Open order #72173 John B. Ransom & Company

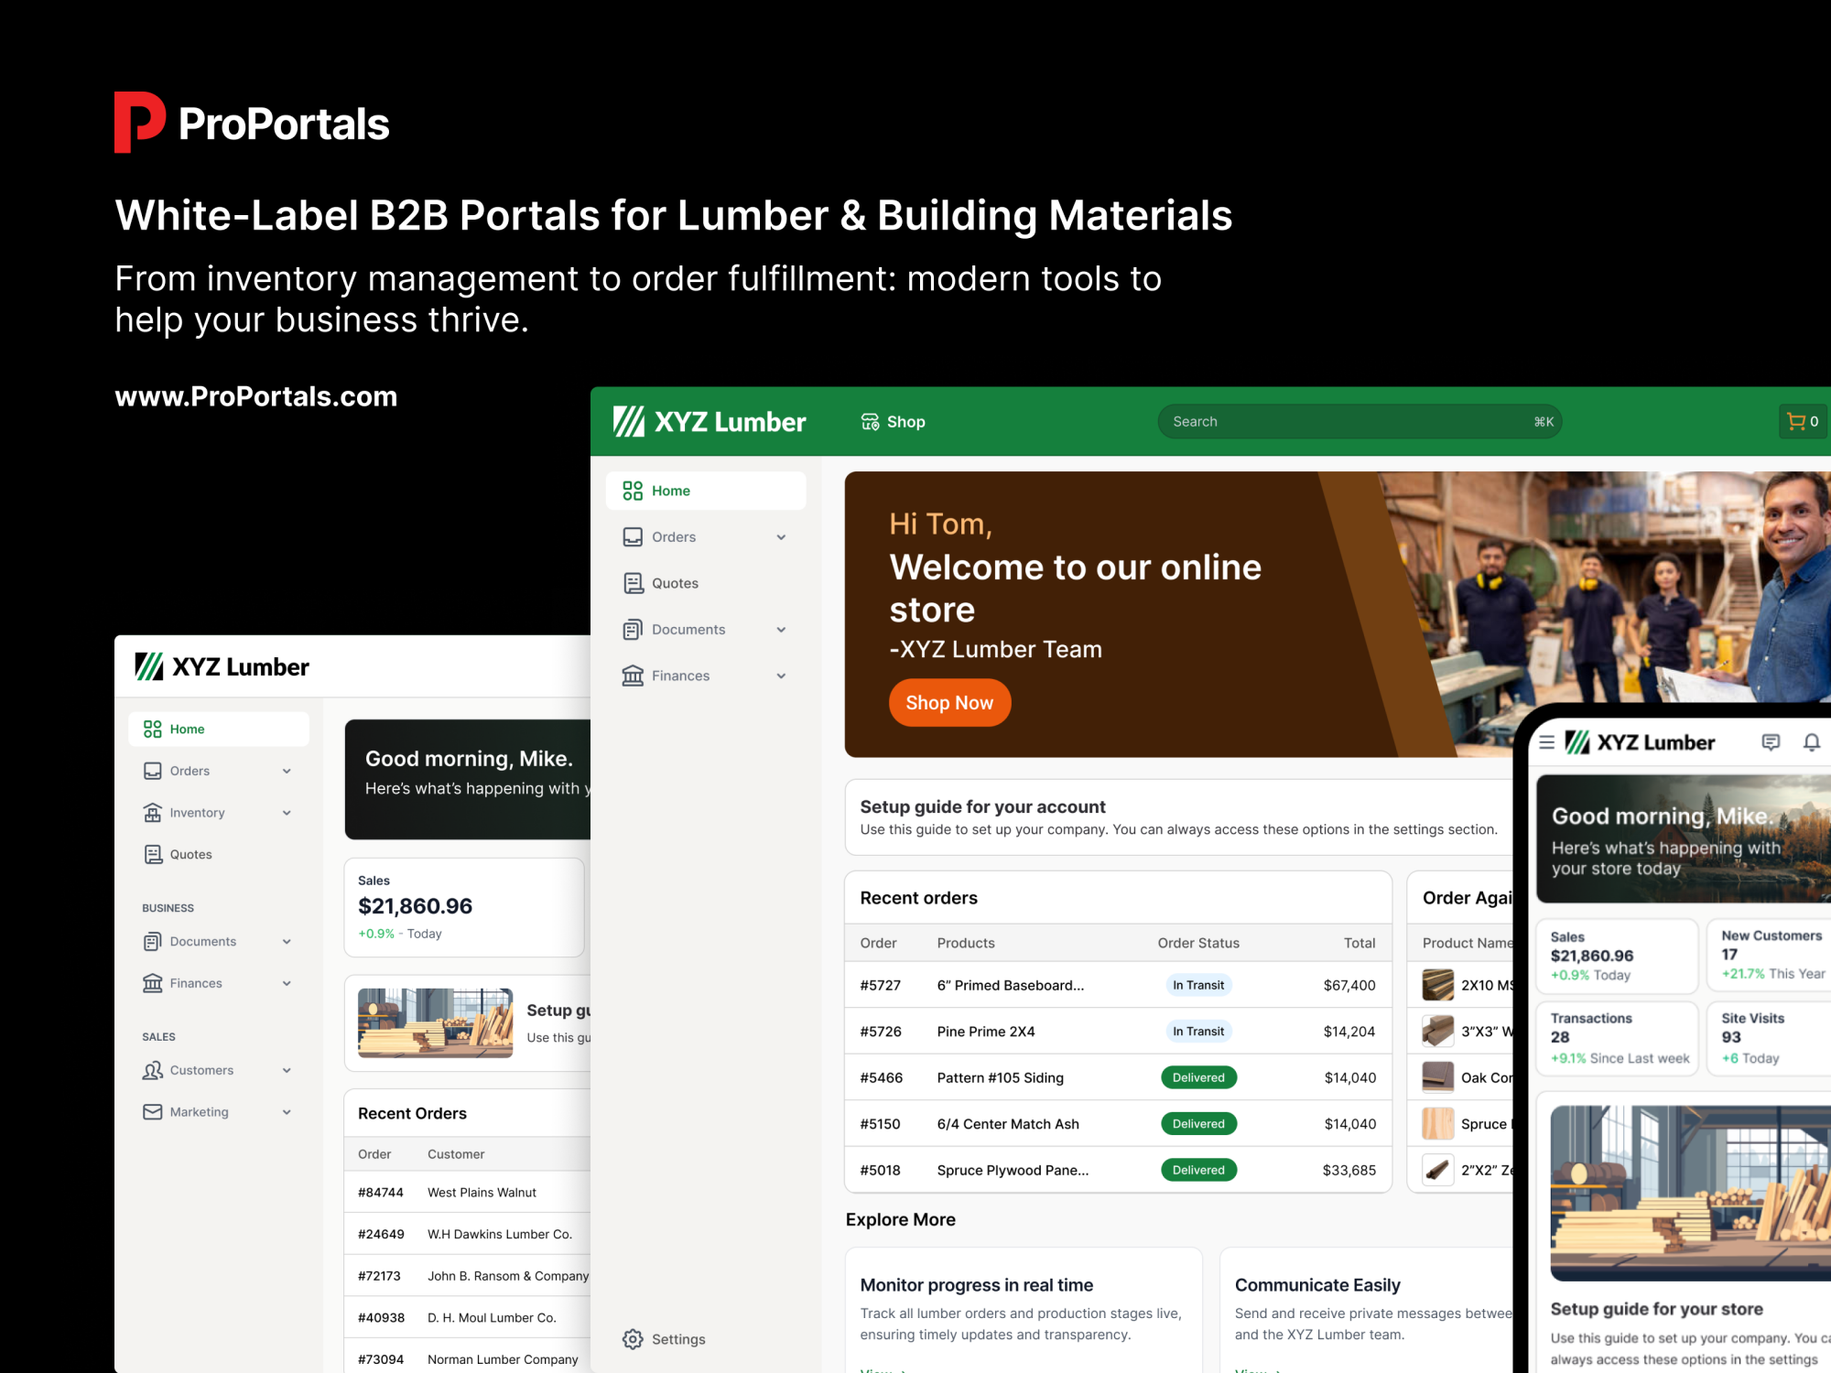click(467, 1276)
